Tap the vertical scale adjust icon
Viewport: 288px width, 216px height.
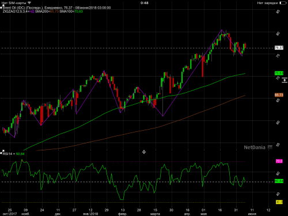[x=285, y=80]
